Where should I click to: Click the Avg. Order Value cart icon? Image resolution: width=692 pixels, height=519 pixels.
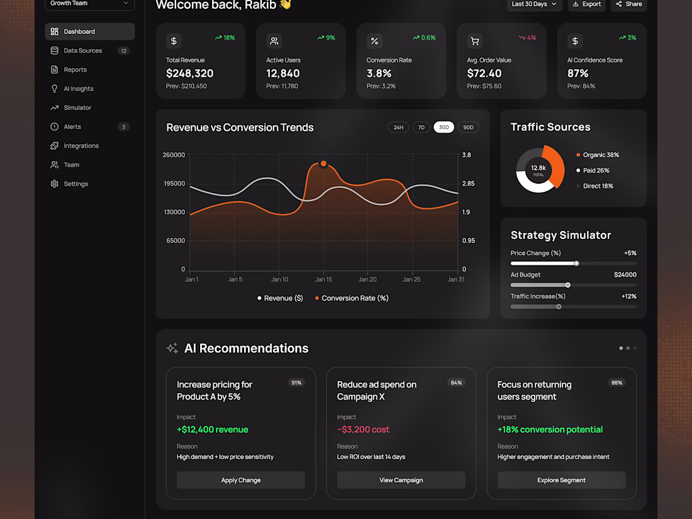pyautogui.click(x=475, y=41)
